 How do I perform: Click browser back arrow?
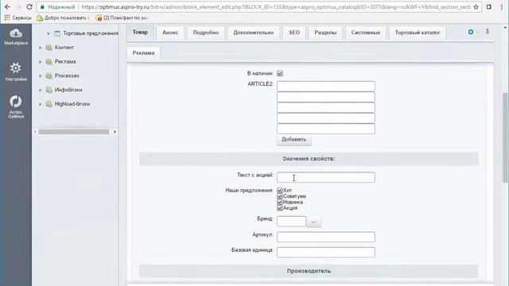[7, 7]
